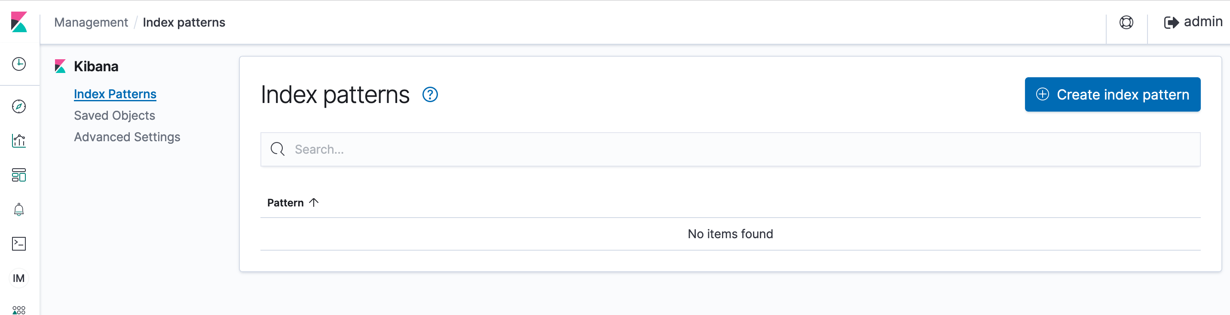Open Discover via the compass icon
The width and height of the screenshot is (1230, 315).
[18, 106]
